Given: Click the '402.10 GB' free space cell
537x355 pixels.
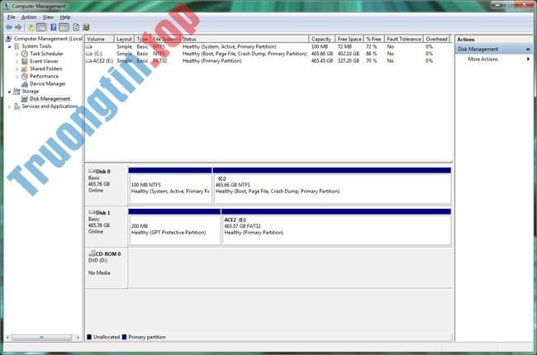Looking at the screenshot, I should 349,54.
